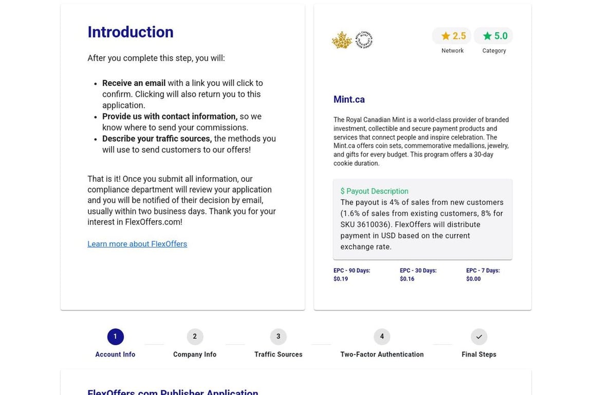
Task: Click the 5.0 Category star rating
Action: (x=493, y=36)
